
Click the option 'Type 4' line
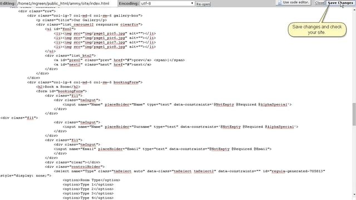point(88,198)
